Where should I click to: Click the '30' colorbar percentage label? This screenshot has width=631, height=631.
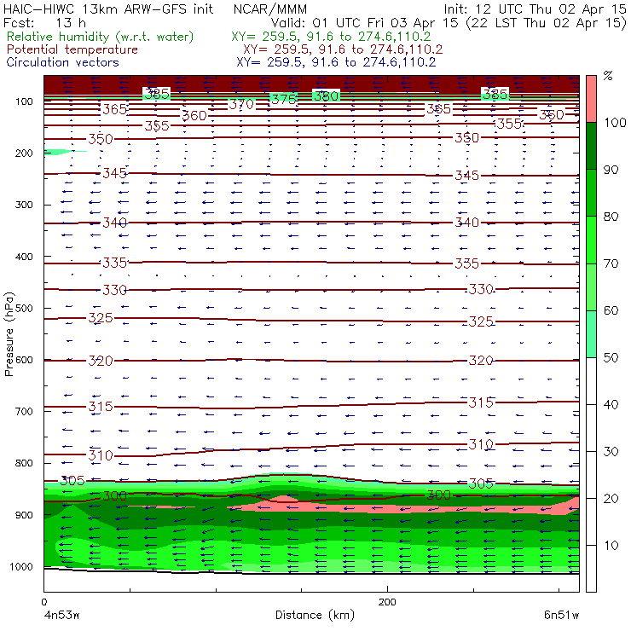[611, 452]
